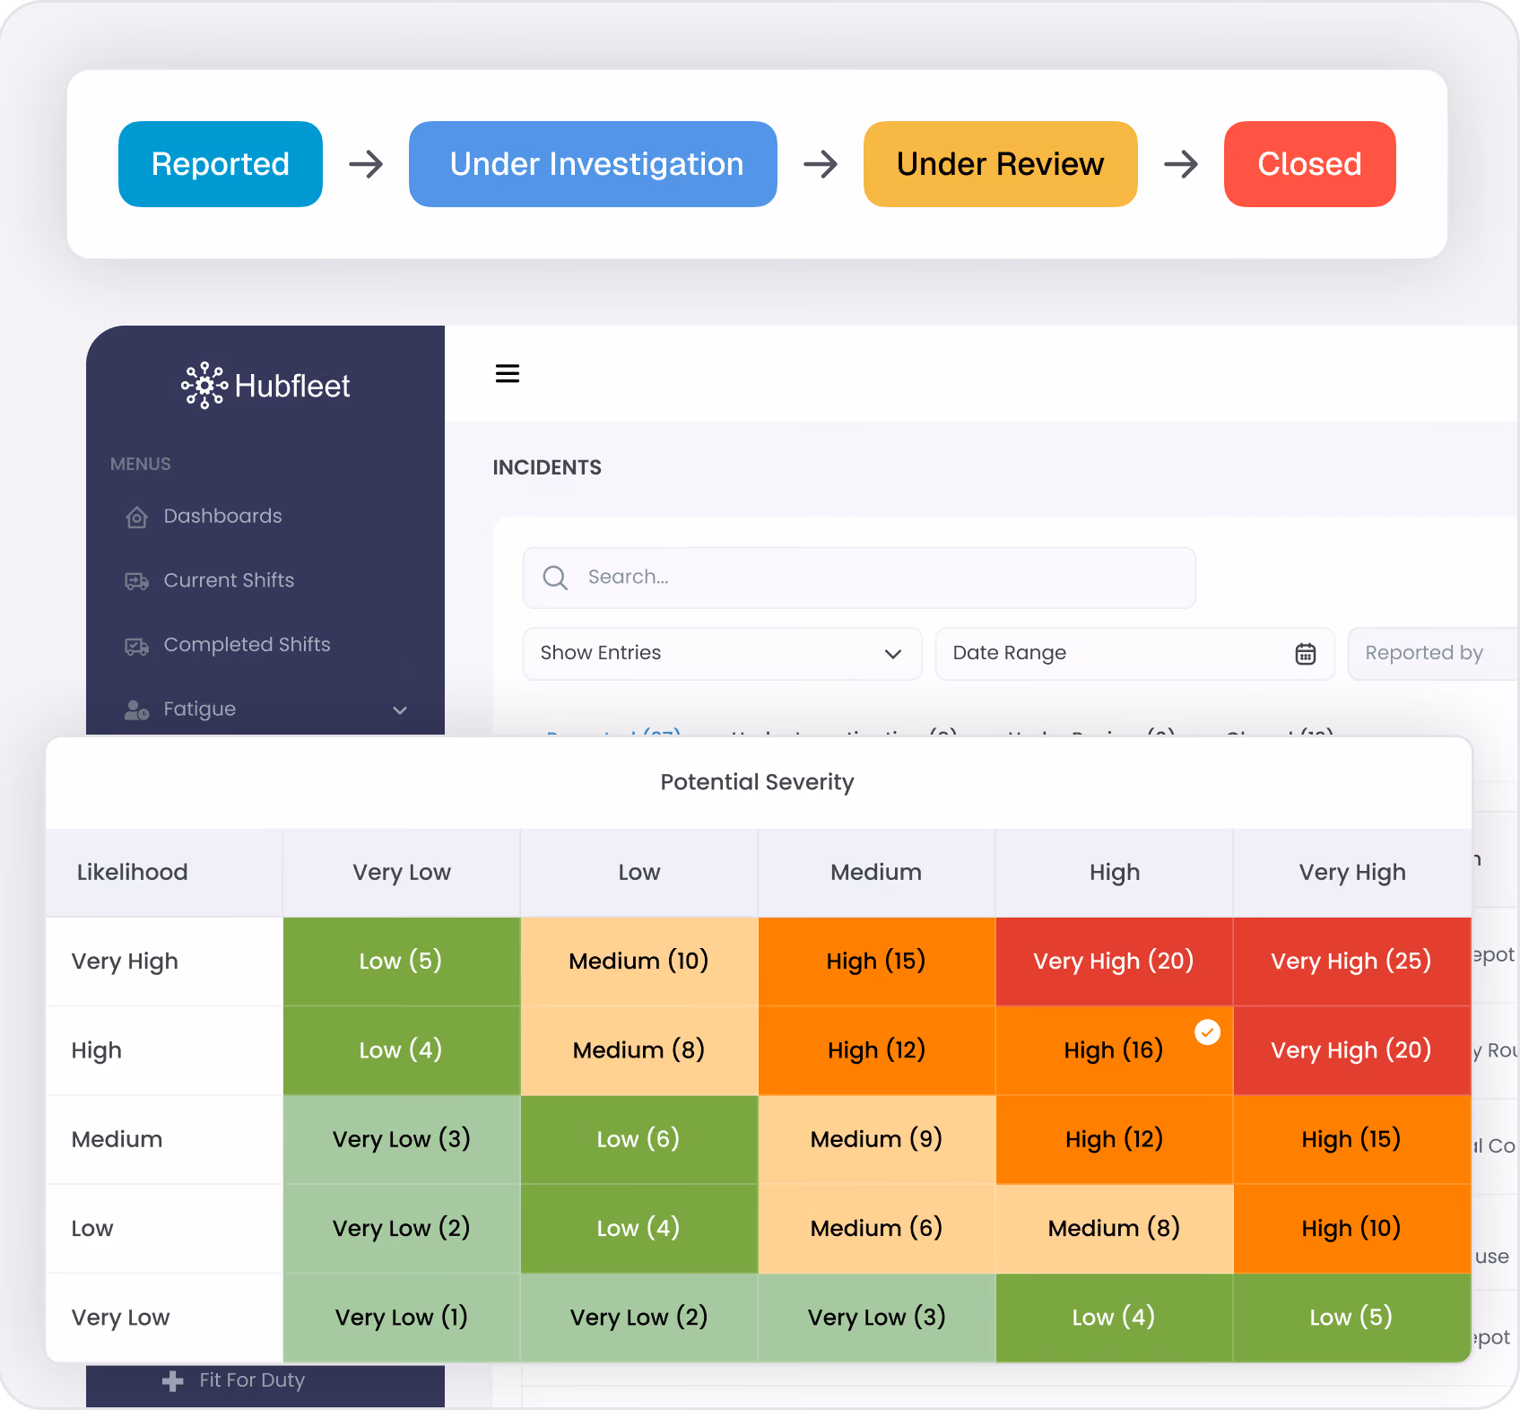Click the Completed Shifts truck icon
The height and width of the screenshot is (1410, 1520).
pyautogui.click(x=136, y=646)
